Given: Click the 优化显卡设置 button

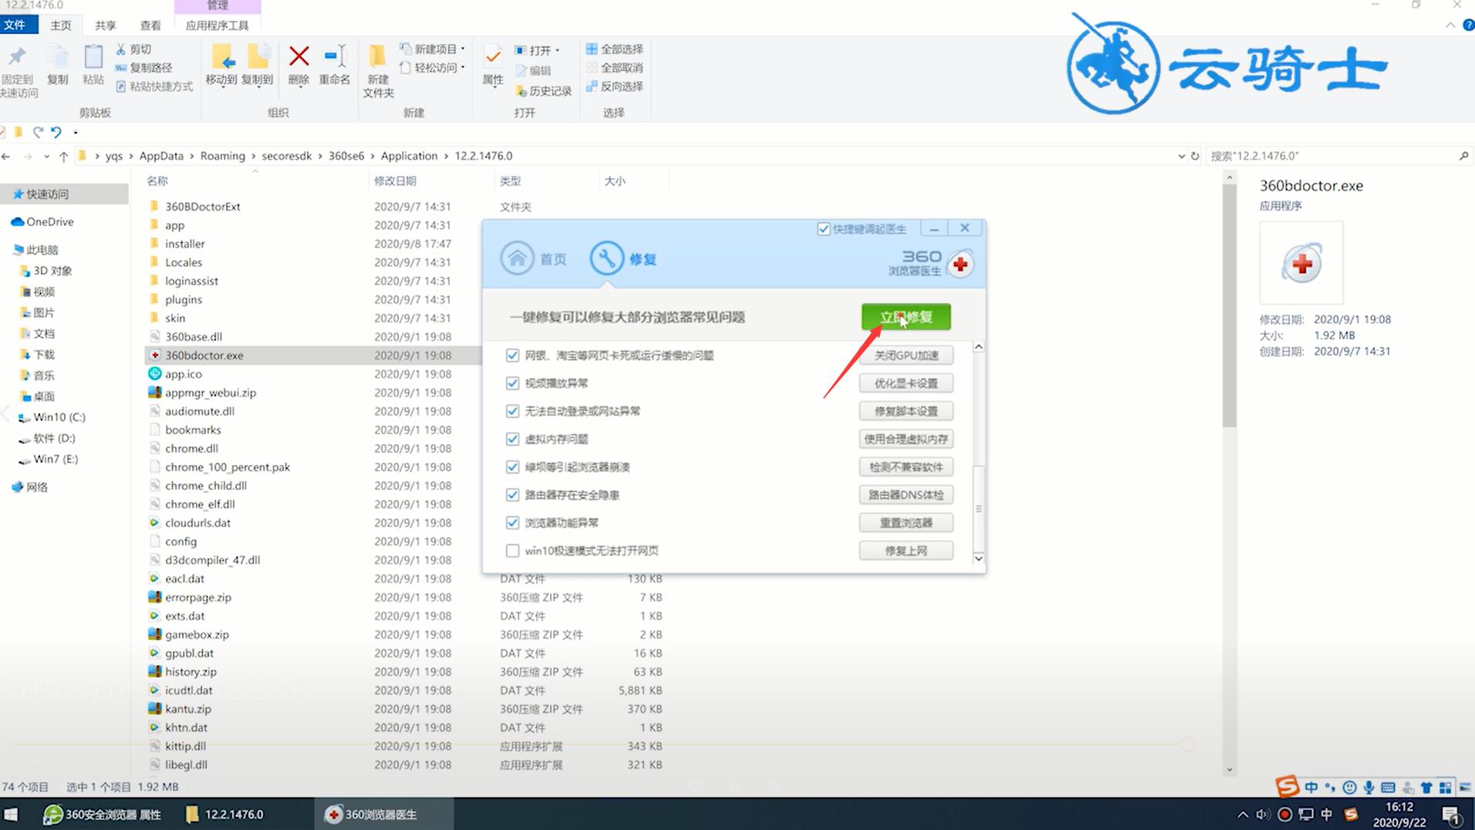Looking at the screenshot, I should point(906,383).
